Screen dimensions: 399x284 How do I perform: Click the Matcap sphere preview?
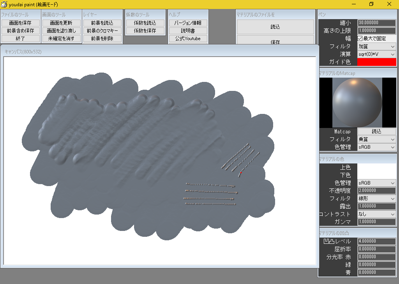[x=357, y=101]
